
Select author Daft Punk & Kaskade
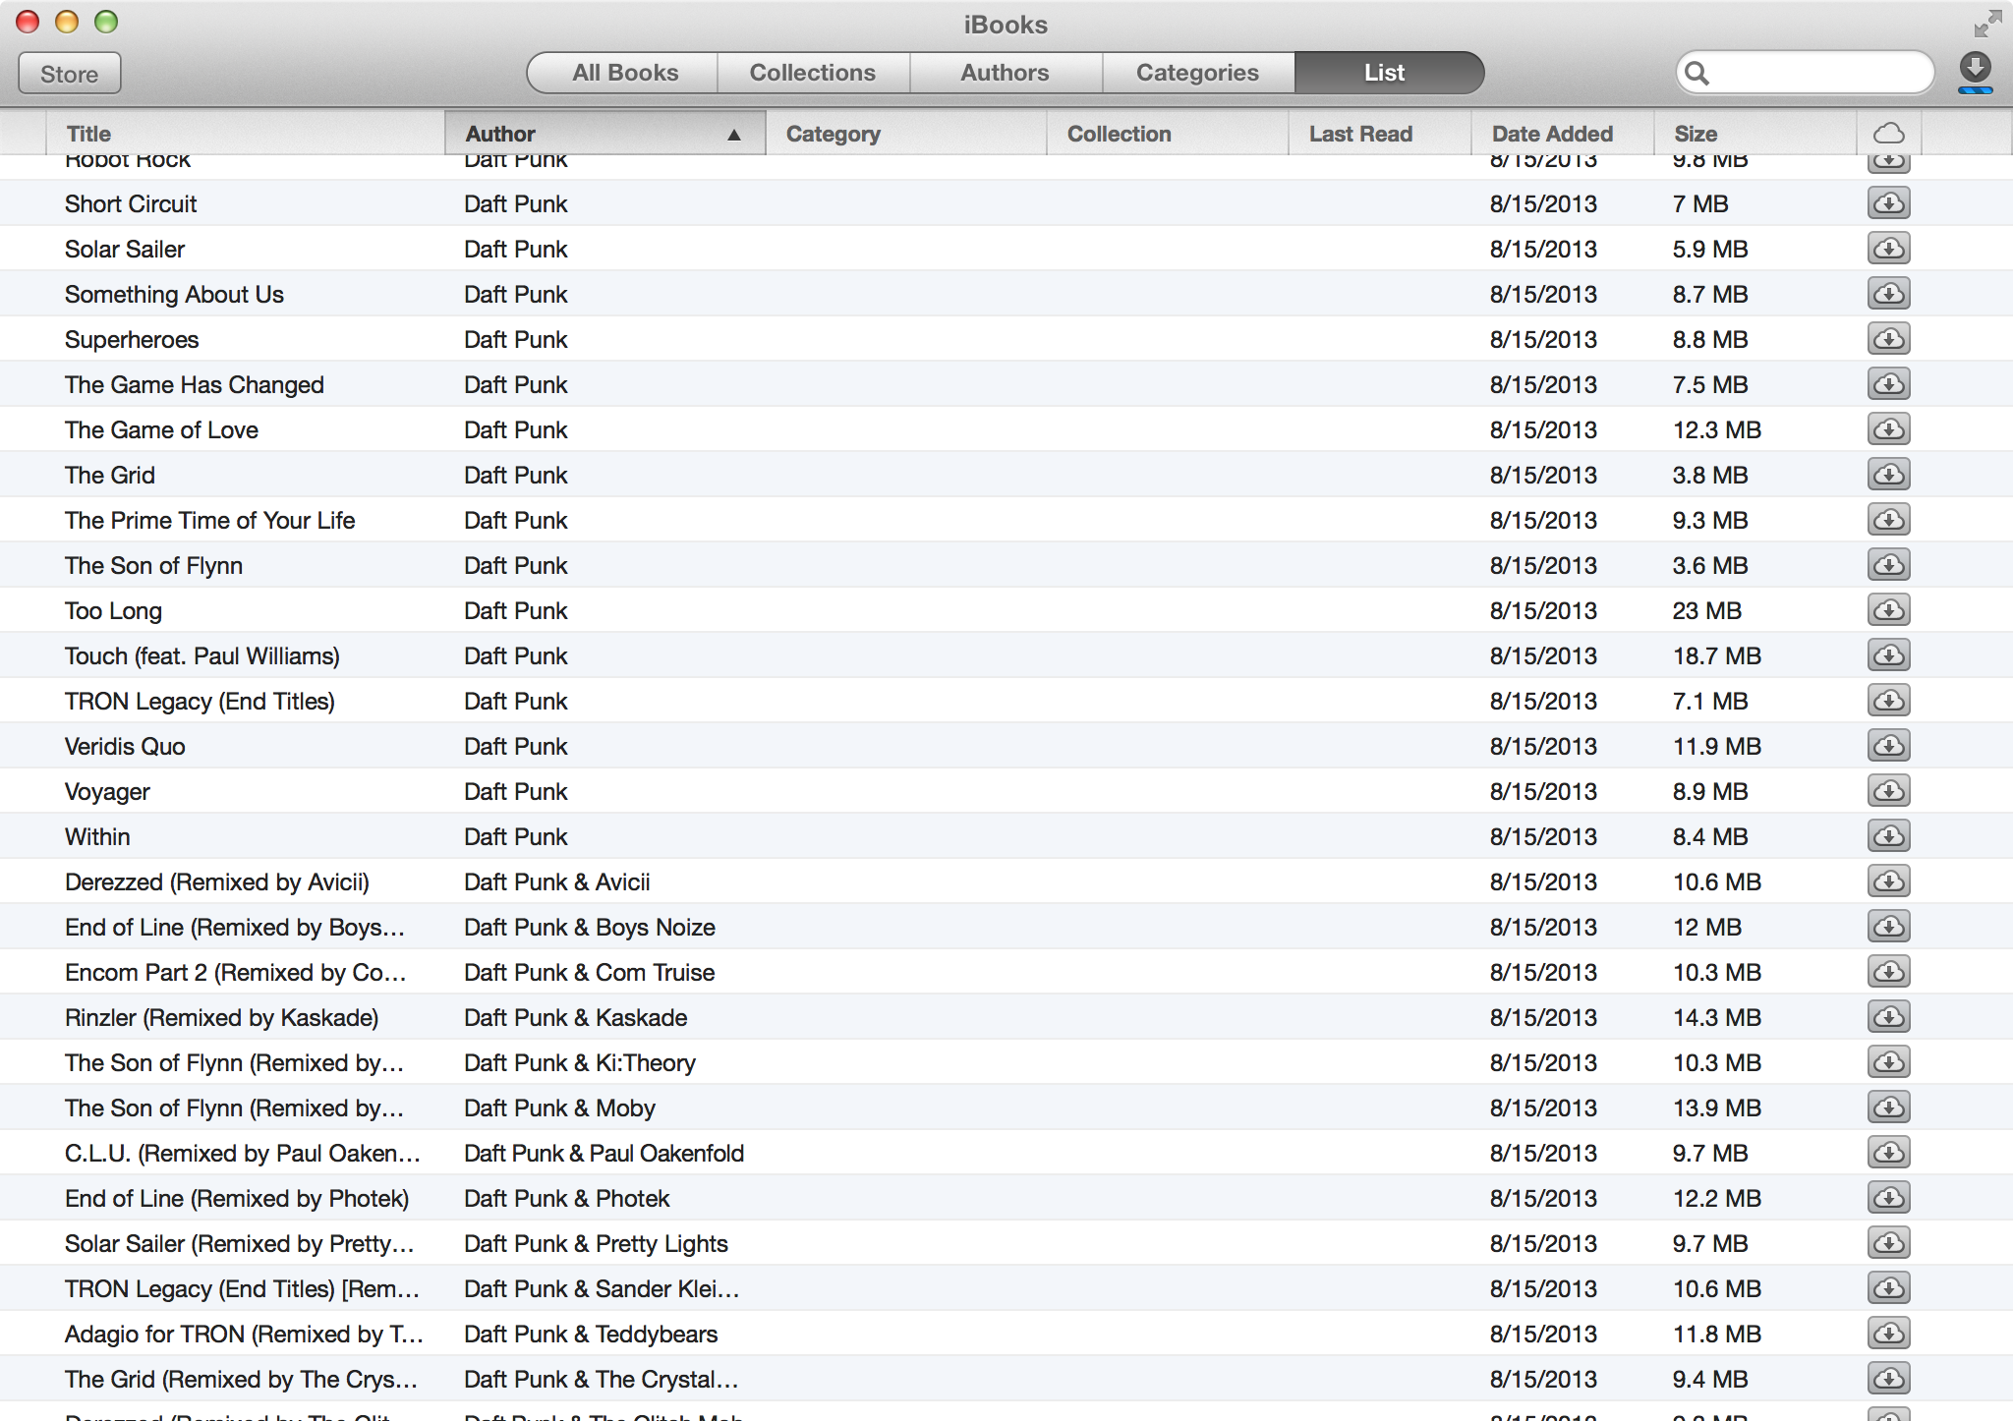(x=575, y=1017)
